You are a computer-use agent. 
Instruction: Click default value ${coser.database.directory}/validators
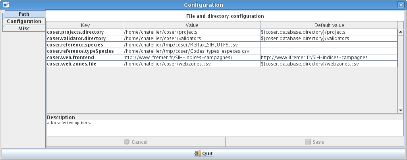[329, 39]
